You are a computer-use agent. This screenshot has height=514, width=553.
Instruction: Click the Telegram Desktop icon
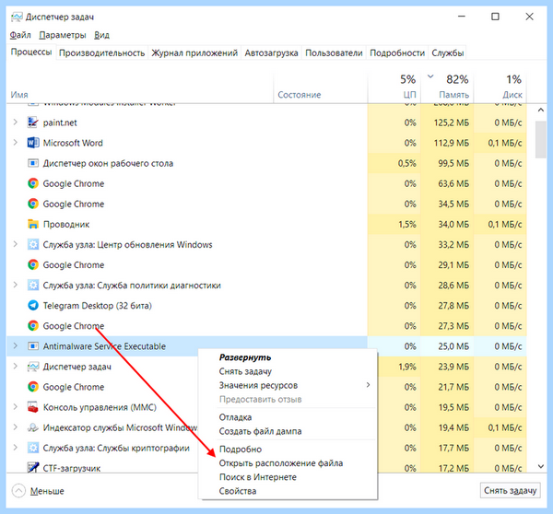click(x=33, y=305)
